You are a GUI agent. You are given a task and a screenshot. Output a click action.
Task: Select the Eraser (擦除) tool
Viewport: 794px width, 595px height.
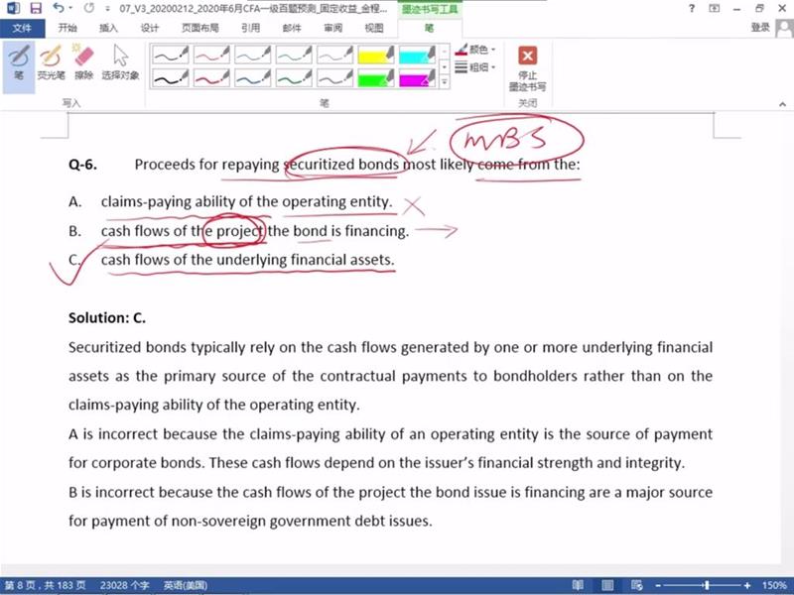click(83, 62)
